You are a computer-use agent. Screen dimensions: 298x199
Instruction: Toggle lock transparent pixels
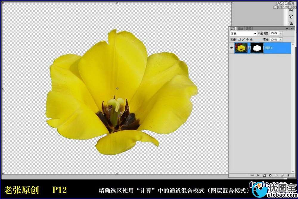point(239,39)
